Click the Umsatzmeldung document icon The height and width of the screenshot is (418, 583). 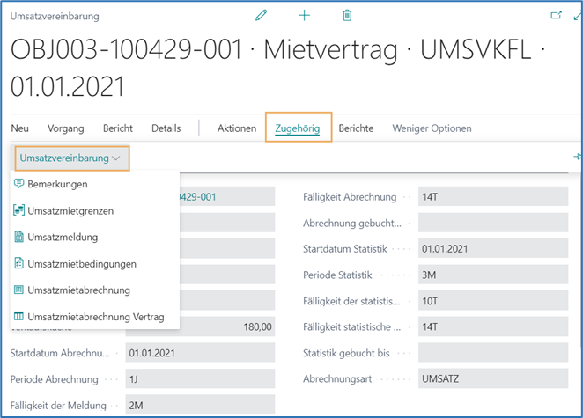point(19,237)
